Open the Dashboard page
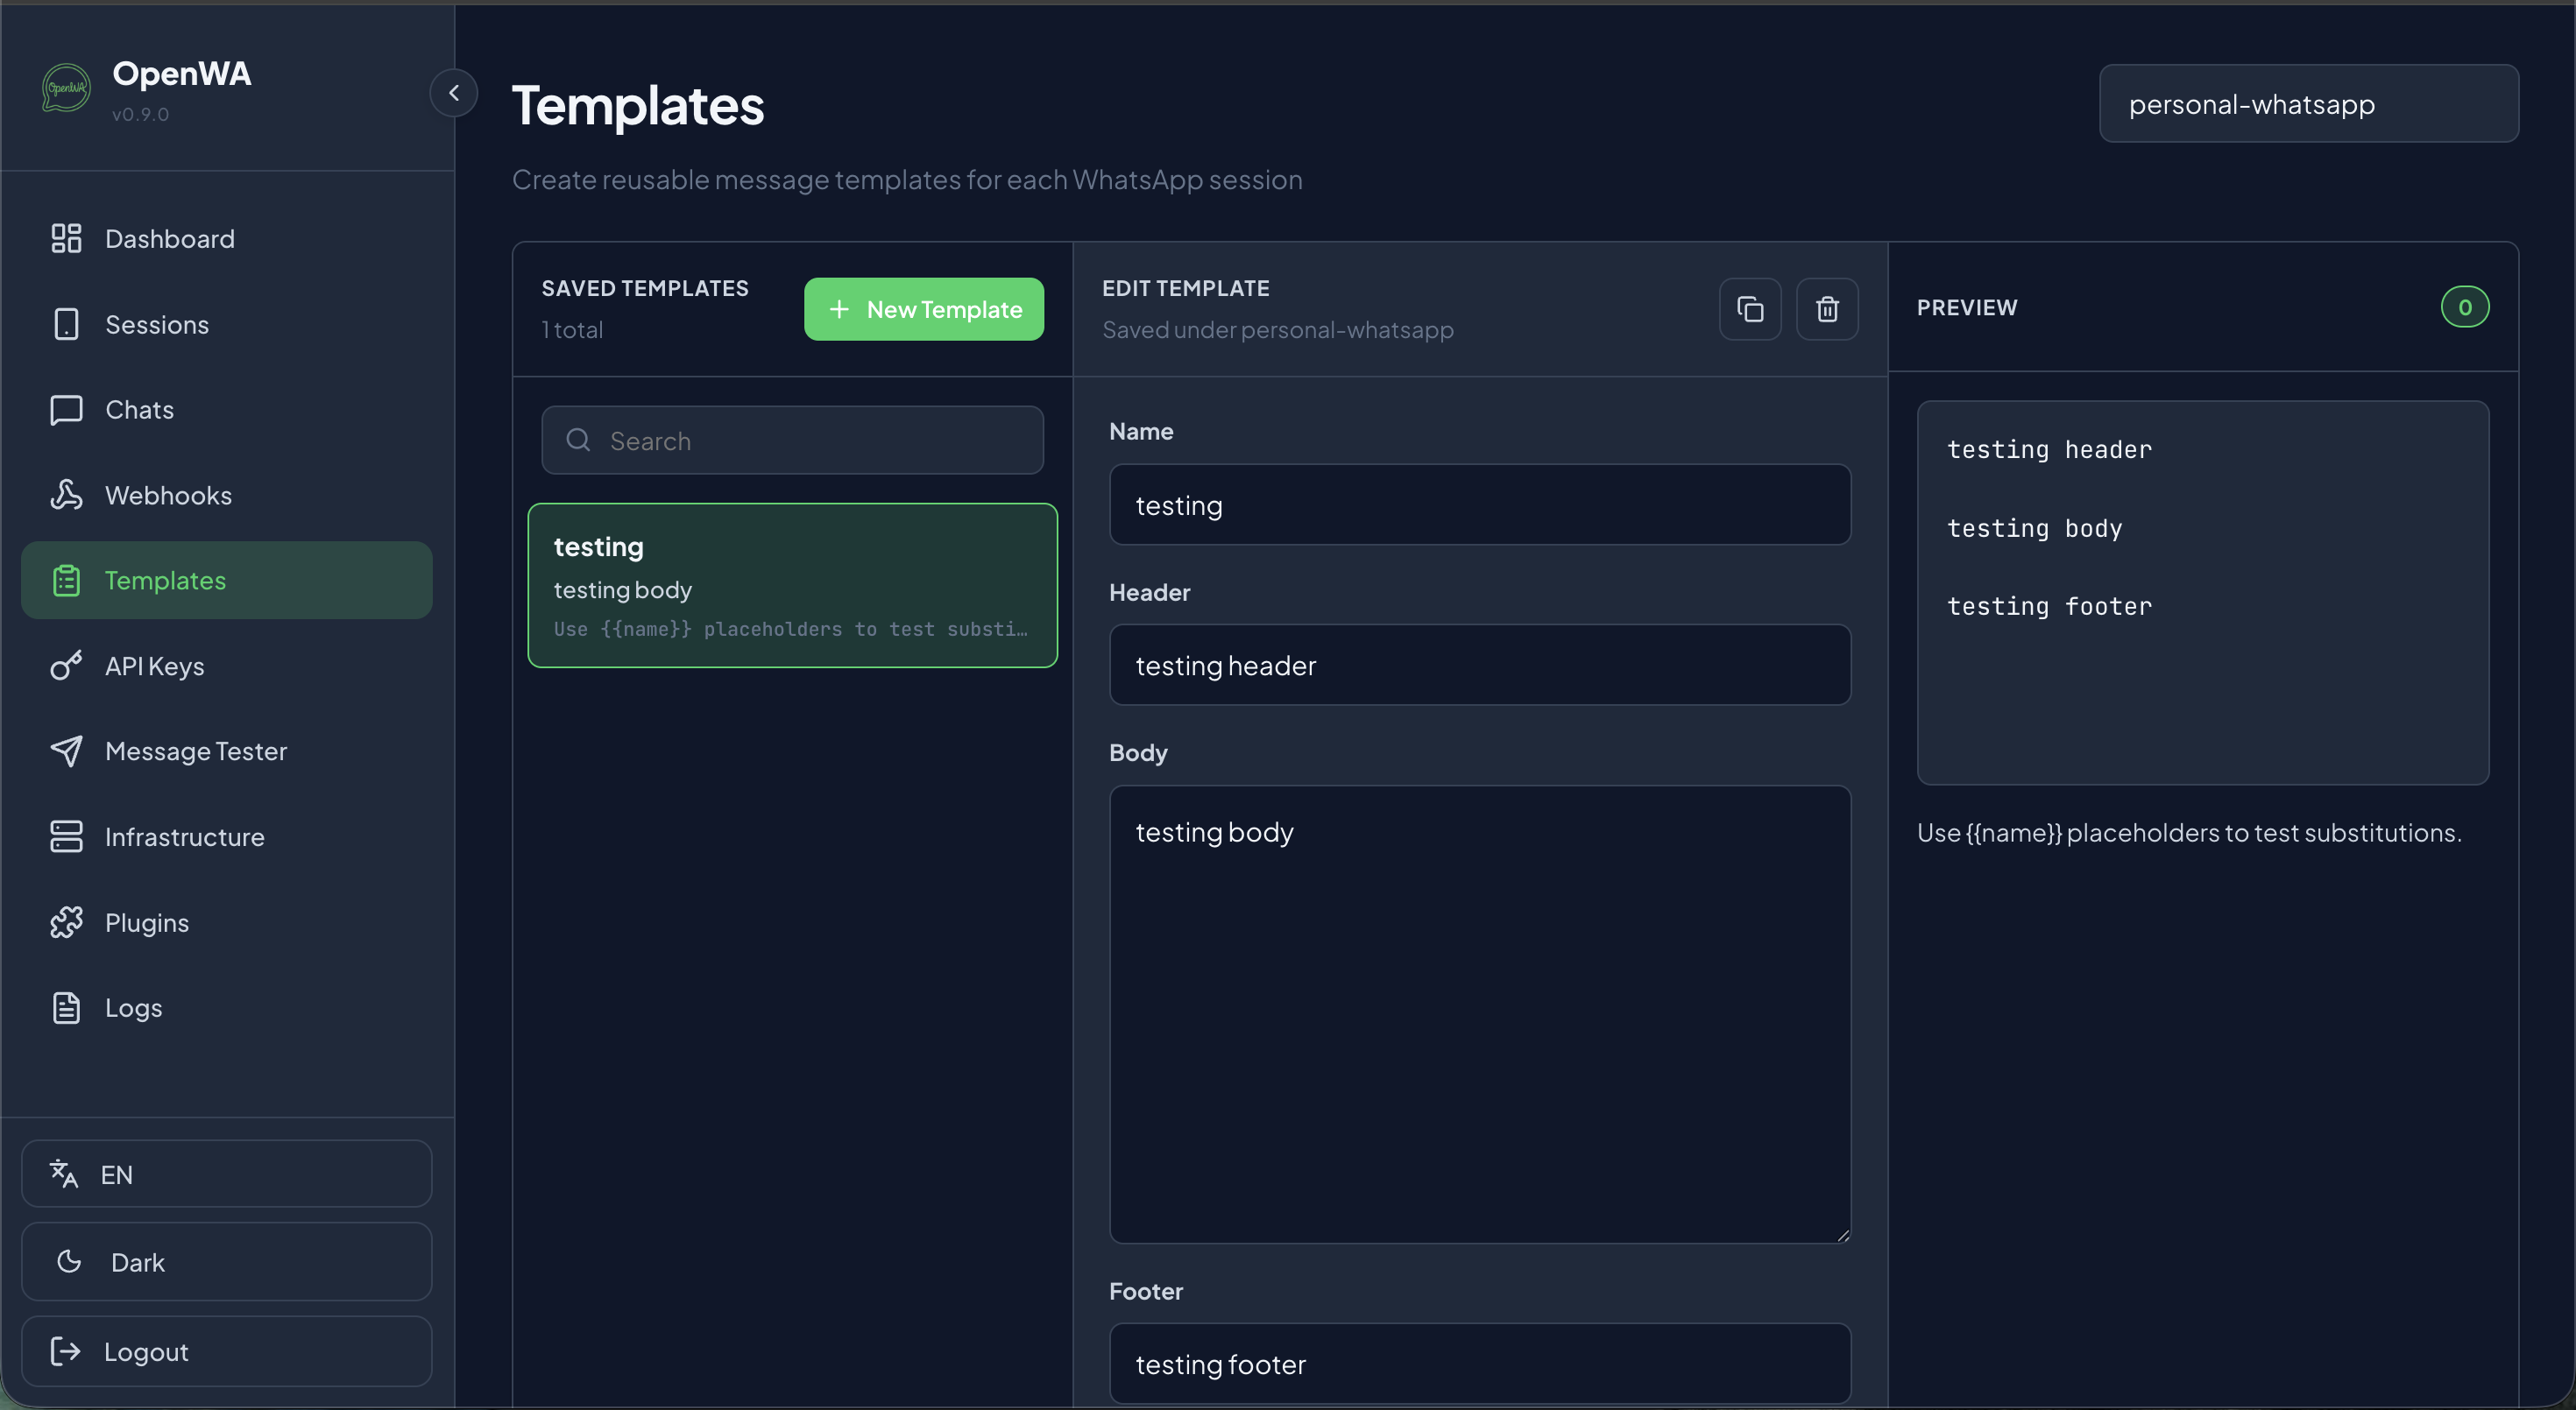Image resolution: width=2576 pixels, height=1410 pixels. coord(227,238)
